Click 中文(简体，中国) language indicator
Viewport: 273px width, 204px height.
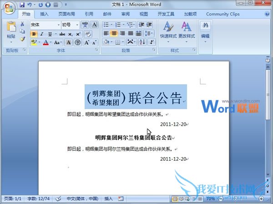pyautogui.click(x=82, y=199)
